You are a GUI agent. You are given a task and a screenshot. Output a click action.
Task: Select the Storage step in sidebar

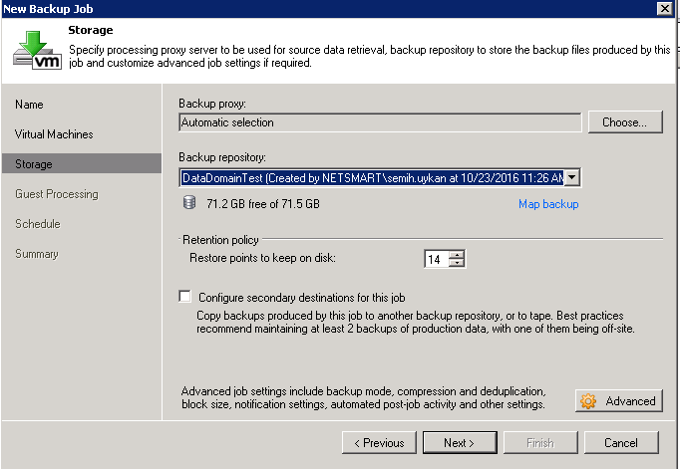pos(34,164)
